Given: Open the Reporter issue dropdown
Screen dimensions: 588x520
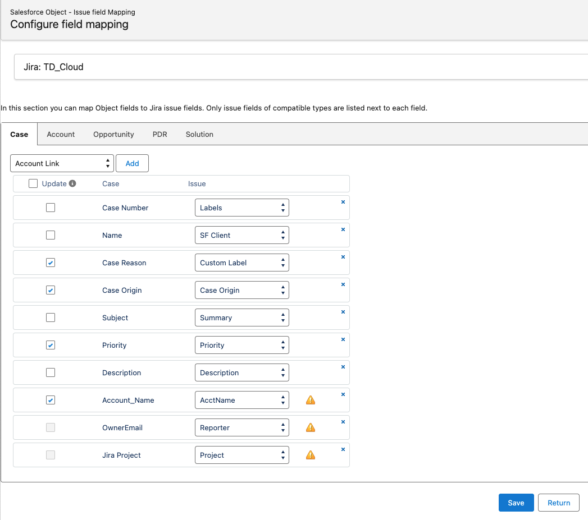Looking at the screenshot, I should point(242,427).
